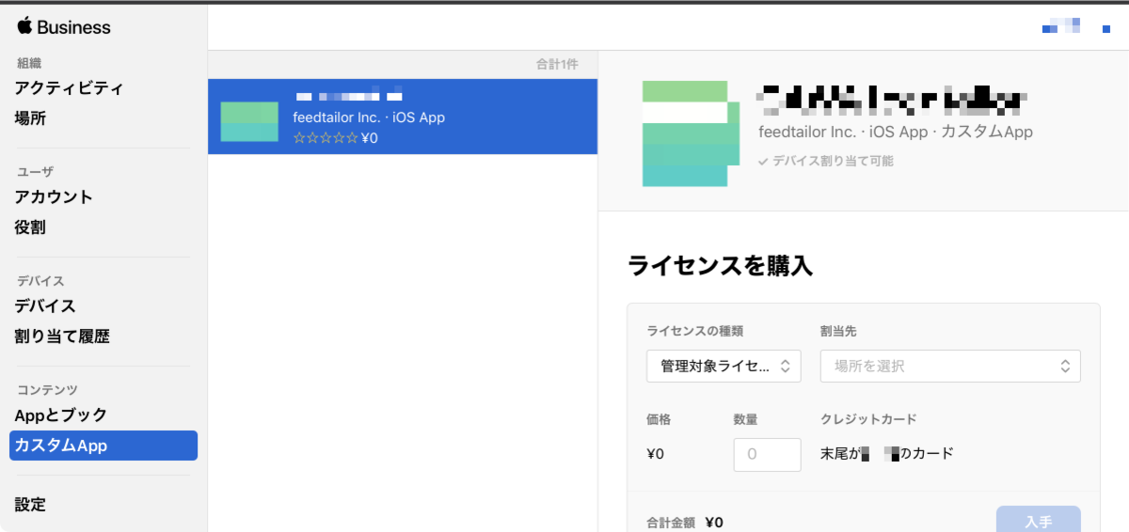The height and width of the screenshot is (532, 1129).
Task: Select カスタムApp in the sidebar
Action: click(103, 446)
